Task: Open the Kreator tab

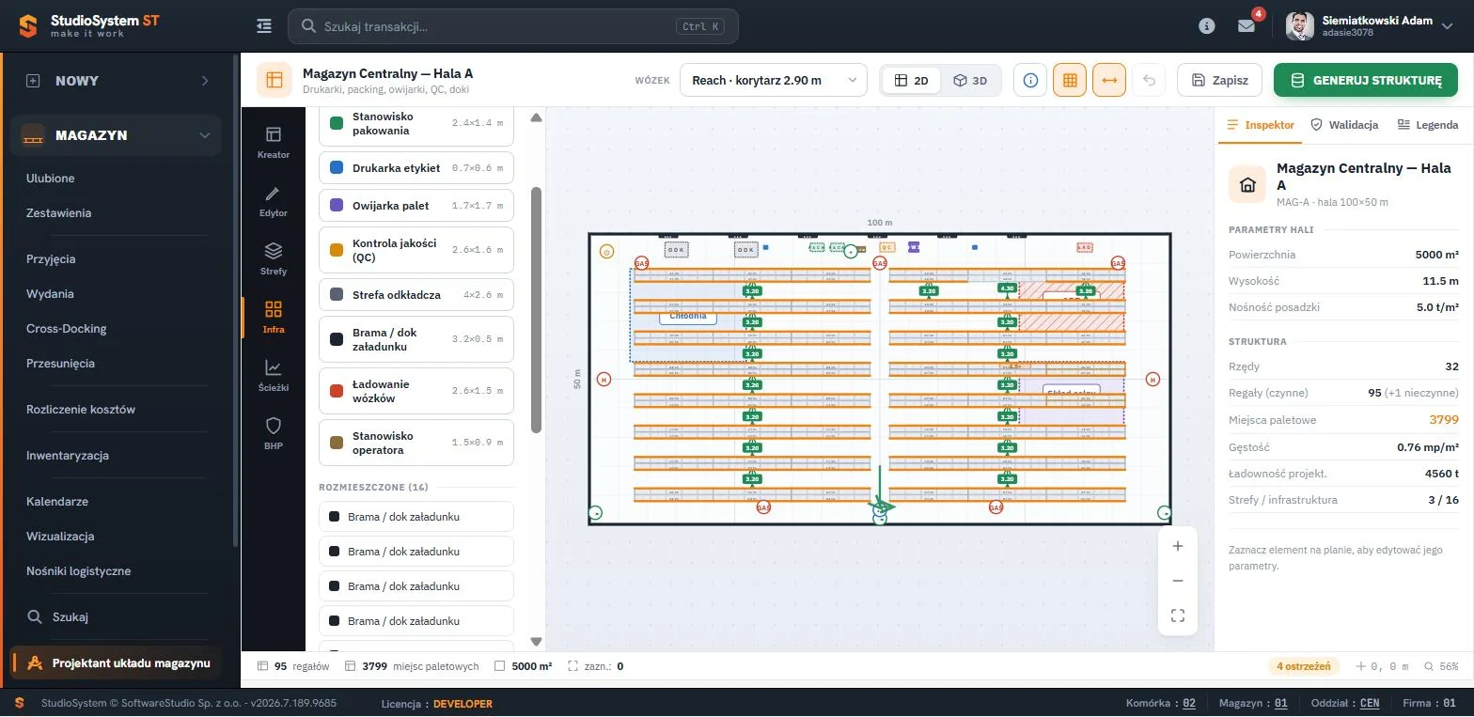Action: pos(274,142)
